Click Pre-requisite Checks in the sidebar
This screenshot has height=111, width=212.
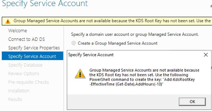point(28,82)
